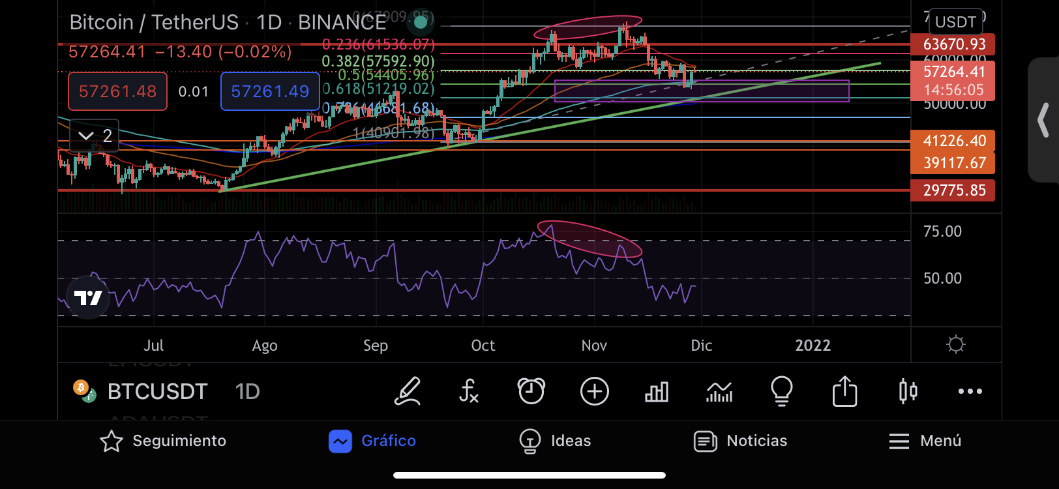
Task: Open time axis settings gear
Action: coord(955,344)
